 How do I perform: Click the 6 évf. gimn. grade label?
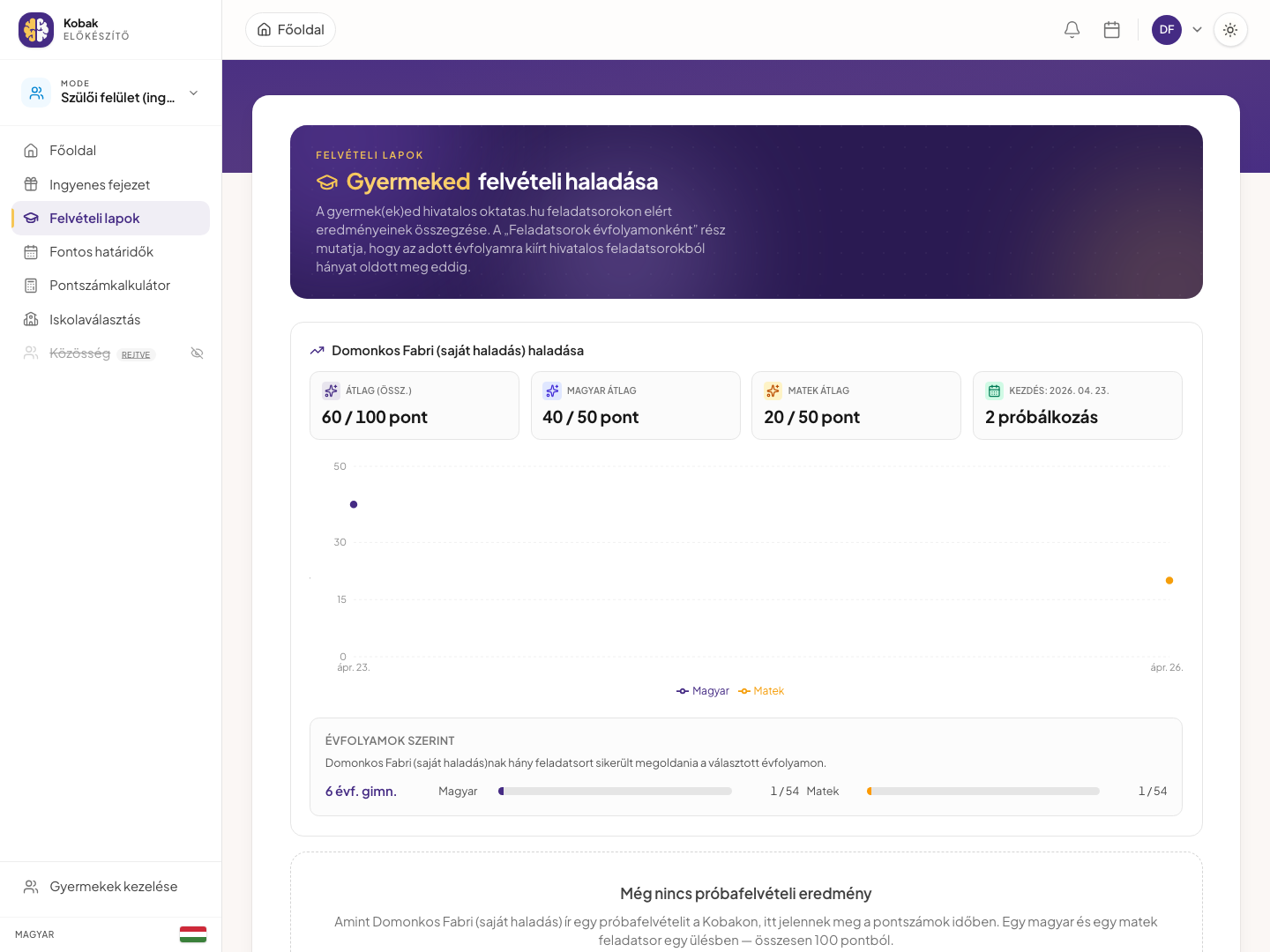(x=361, y=792)
